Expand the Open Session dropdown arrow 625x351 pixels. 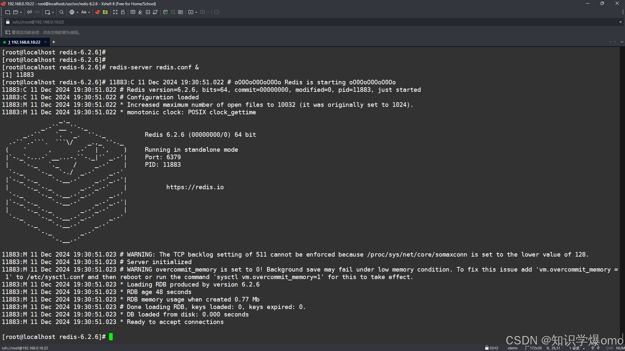click(x=21, y=12)
